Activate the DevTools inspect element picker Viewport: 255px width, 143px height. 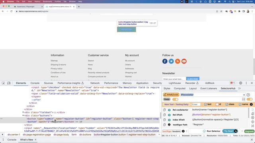(x=3, y=83)
